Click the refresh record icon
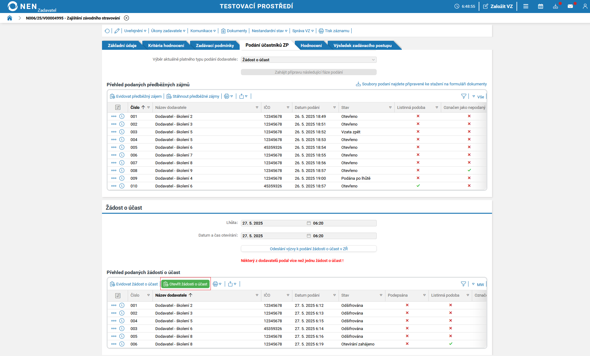Screen dimensions: 590x356 [x=107, y=31]
